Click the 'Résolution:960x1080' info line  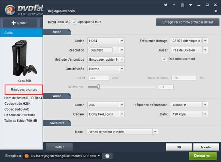19,115
